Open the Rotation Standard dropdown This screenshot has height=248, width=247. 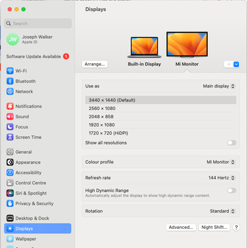(222, 211)
